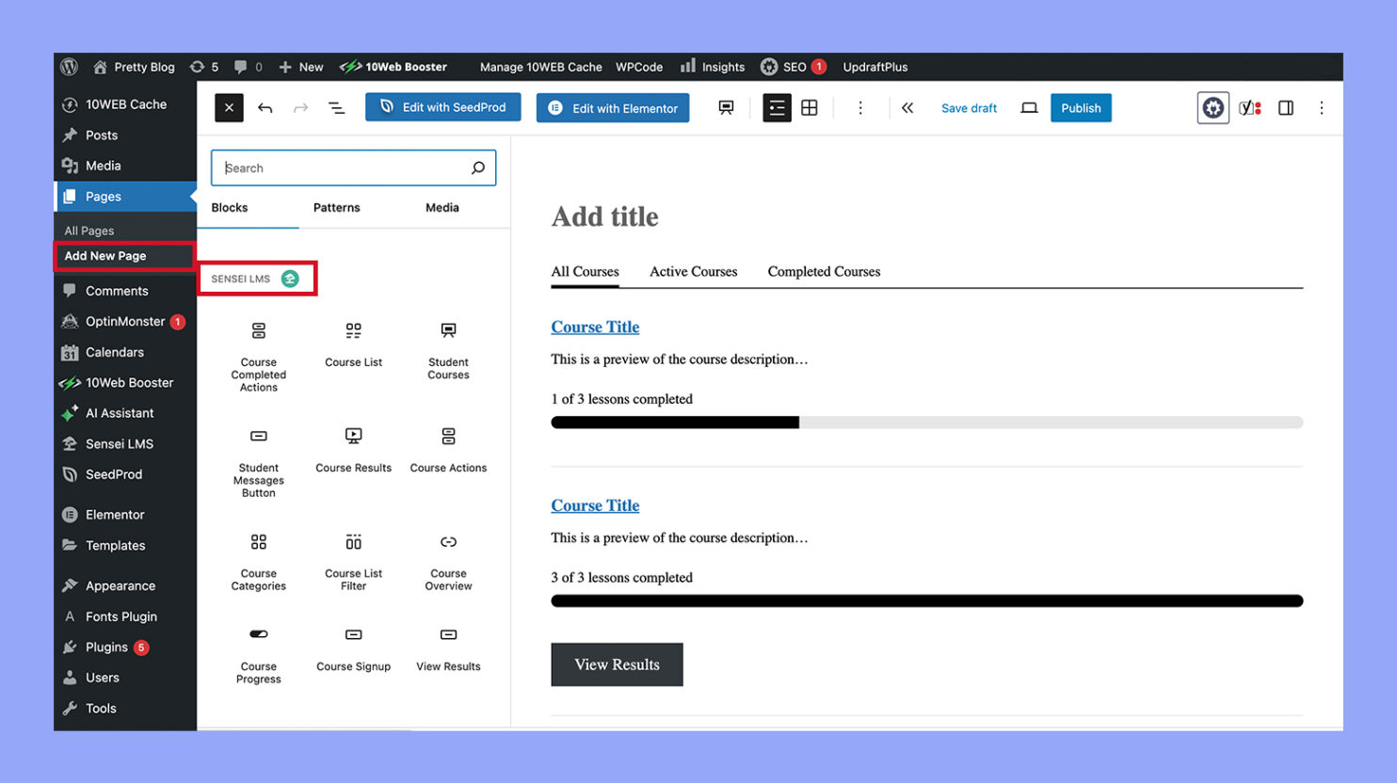The height and width of the screenshot is (783, 1397).
Task: Switch to the Patterns tab
Action: pyautogui.click(x=336, y=207)
